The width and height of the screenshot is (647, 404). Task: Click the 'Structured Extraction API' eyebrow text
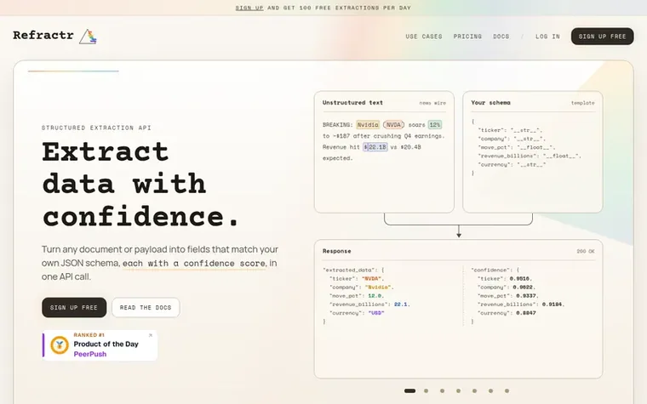(x=96, y=128)
